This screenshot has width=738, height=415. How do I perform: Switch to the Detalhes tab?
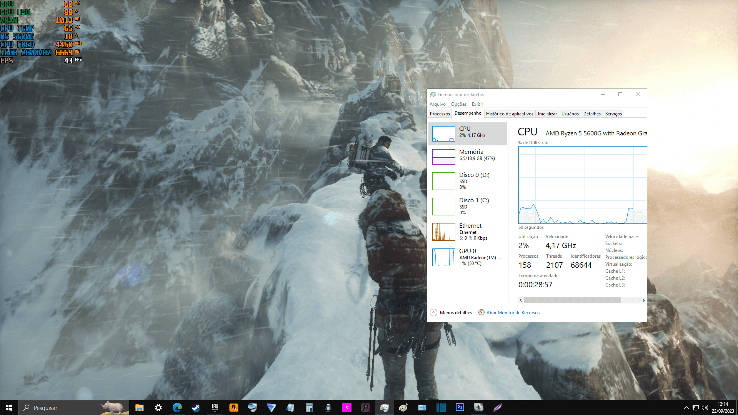coord(592,114)
